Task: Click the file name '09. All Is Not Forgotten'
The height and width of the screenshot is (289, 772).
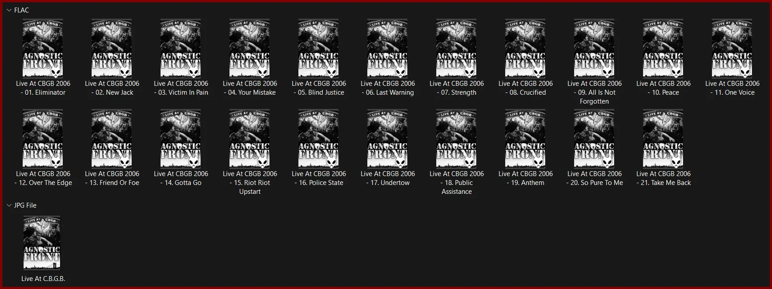Action: tap(595, 92)
